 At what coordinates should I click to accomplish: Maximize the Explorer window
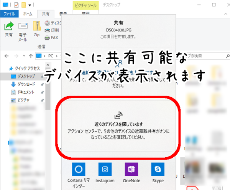coord(214,5)
